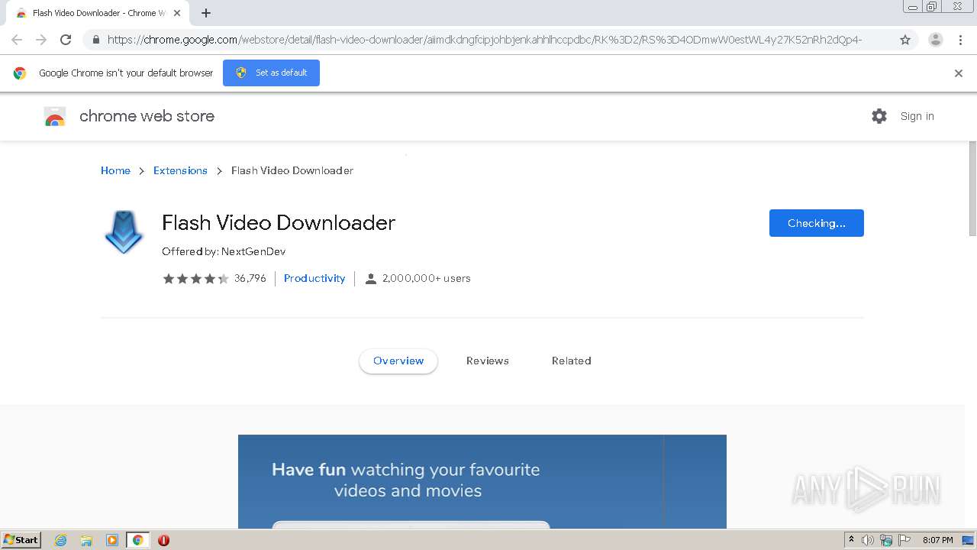The image size is (977, 550).
Task: Click the Flash Video Downloader extension icon
Action: (x=124, y=232)
